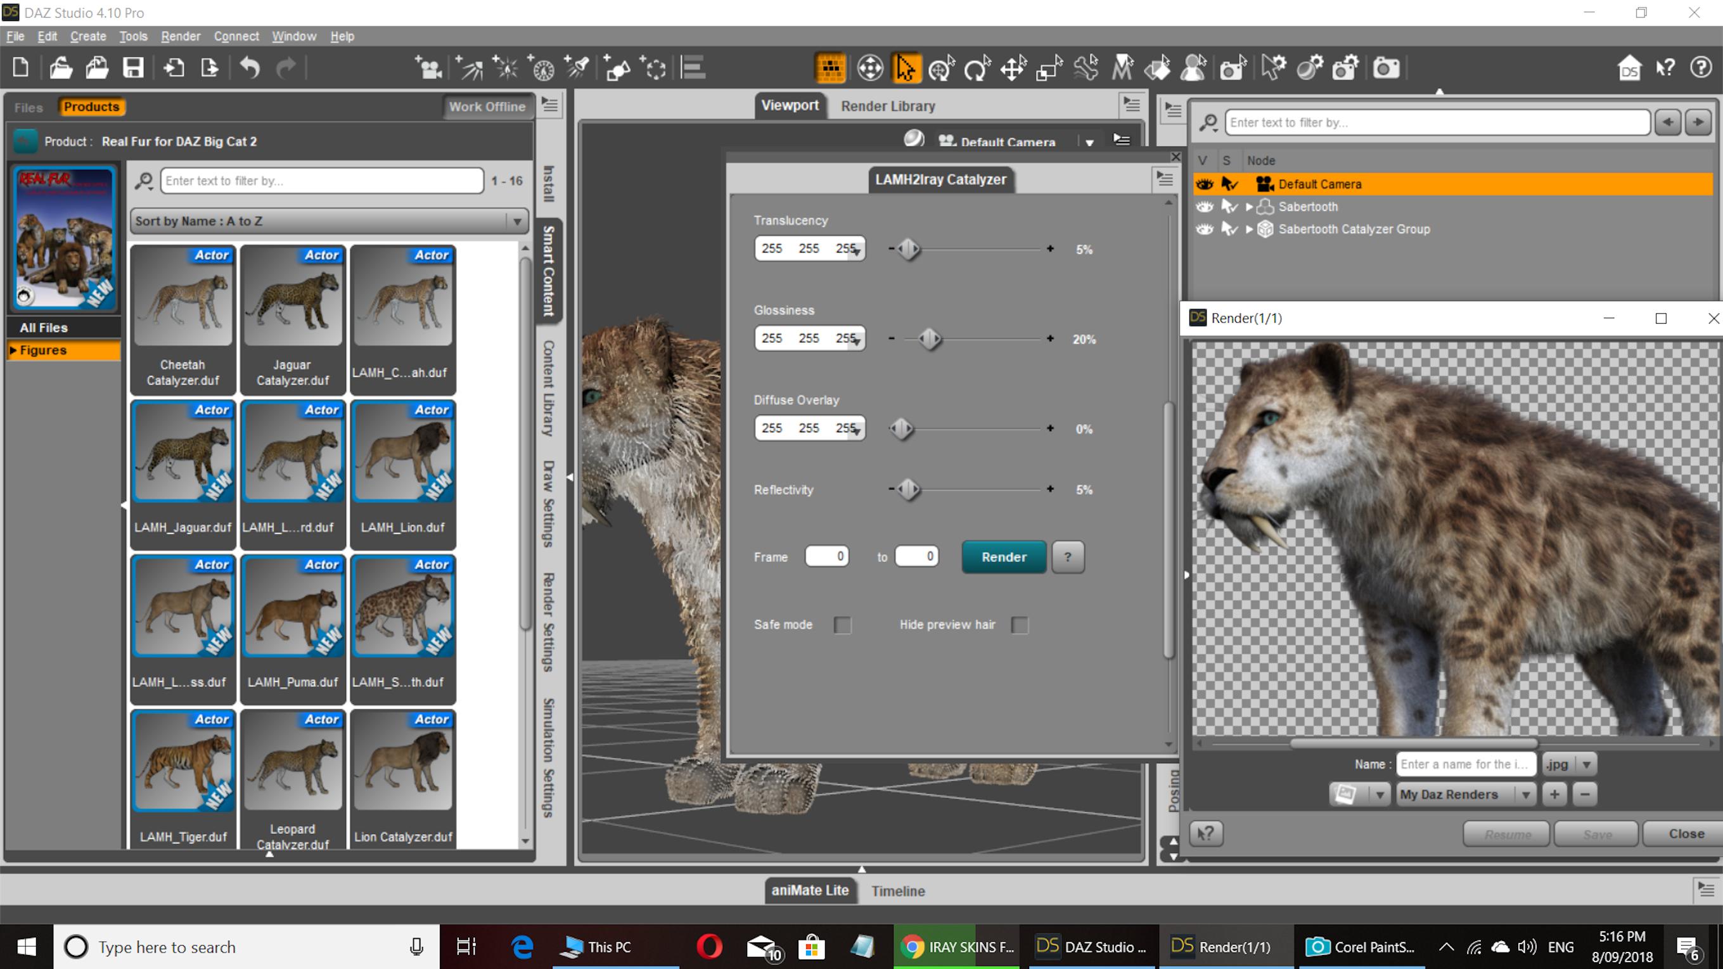This screenshot has width=1723, height=969.
Task: Click the Render camera icon in toolbar
Action: [x=1386, y=68]
